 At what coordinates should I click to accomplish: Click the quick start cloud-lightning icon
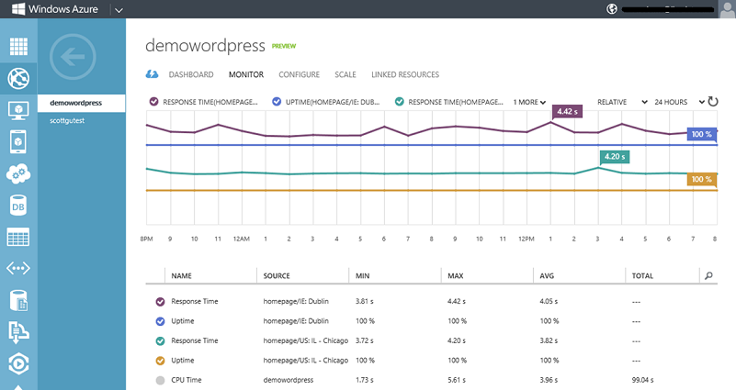coord(152,74)
